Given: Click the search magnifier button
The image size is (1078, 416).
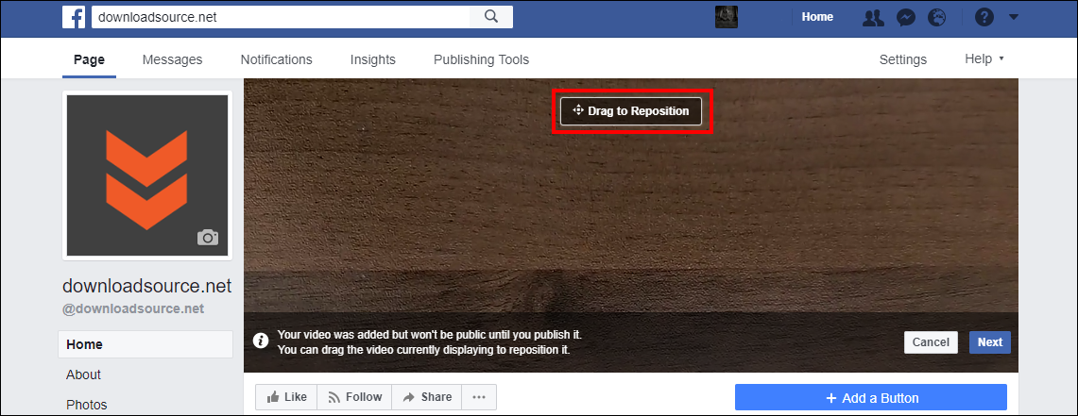Looking at the screenshot, I should pos(491,17).
